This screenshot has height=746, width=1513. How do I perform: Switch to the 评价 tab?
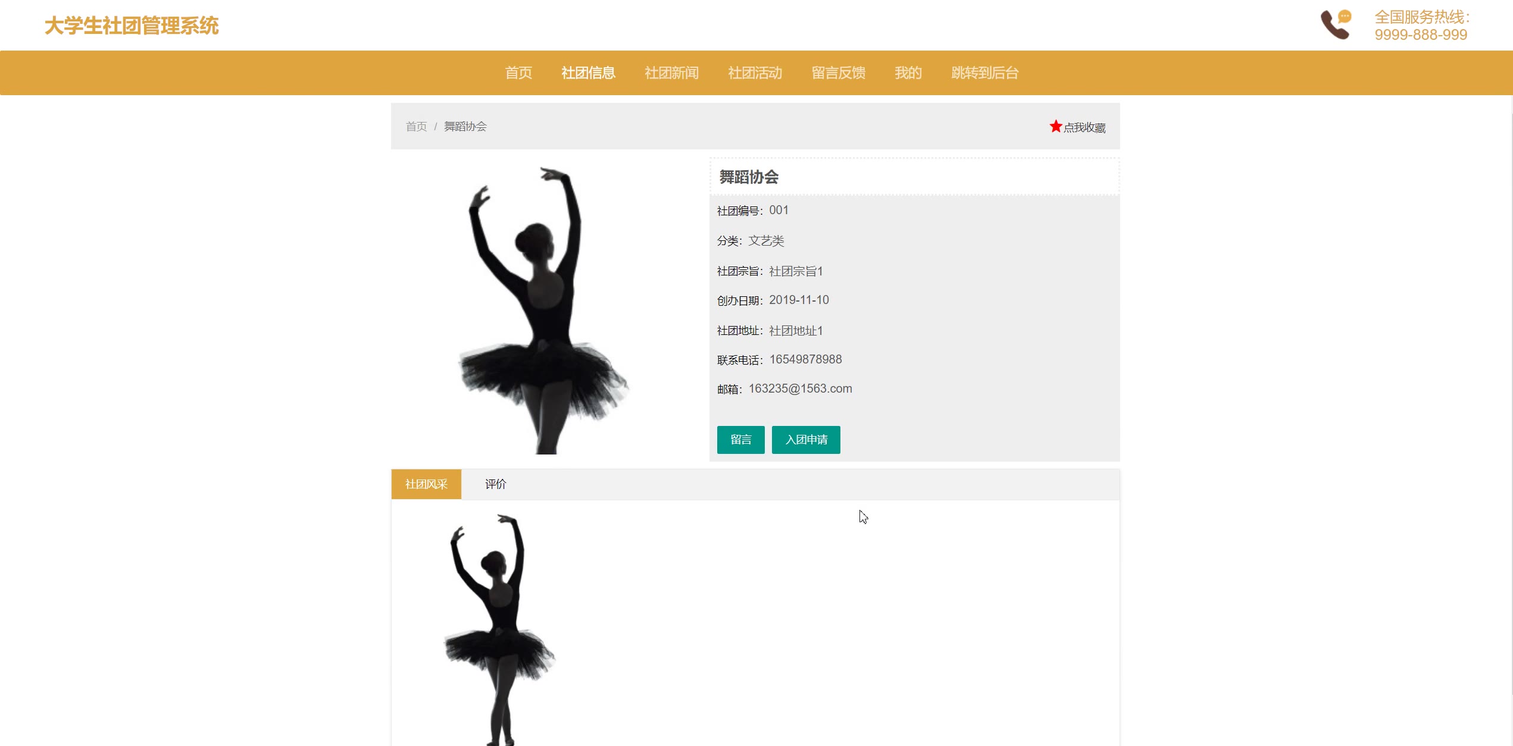pyautogui.click(x=495, y=484)
